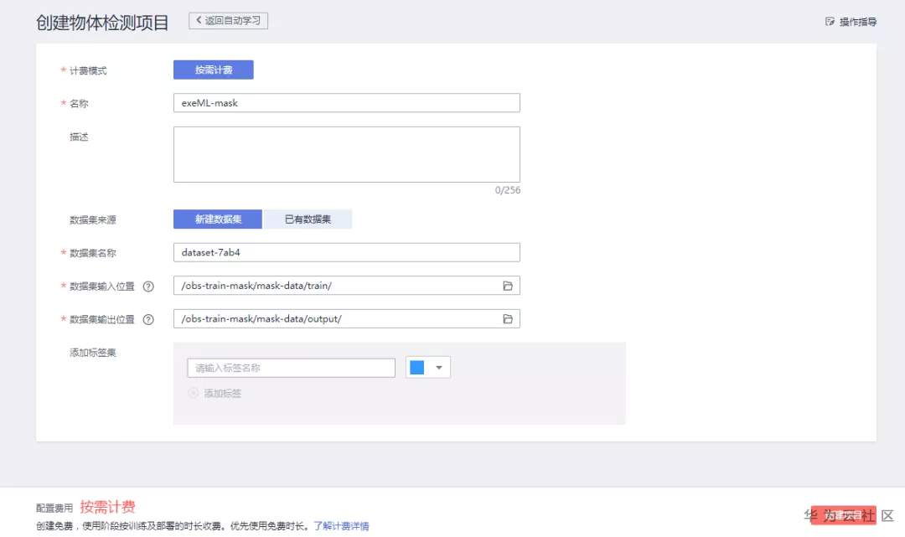Expand the label color dropdown arrow
905x537 pixels.
(438, 368)
